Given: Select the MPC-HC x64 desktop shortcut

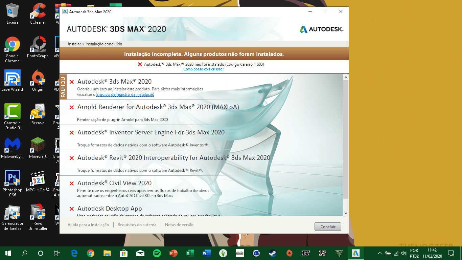Looking at the screenshot, I should pos(38,181).
